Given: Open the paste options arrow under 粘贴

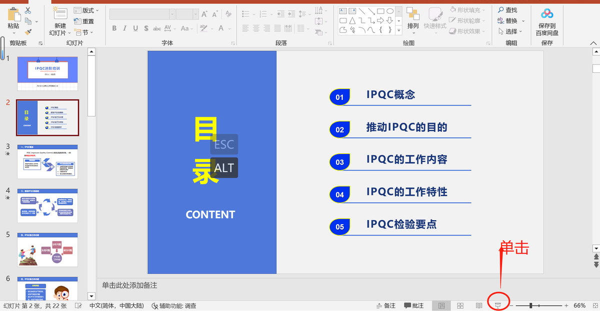Looking at the screenshot, I should (13, 33).
